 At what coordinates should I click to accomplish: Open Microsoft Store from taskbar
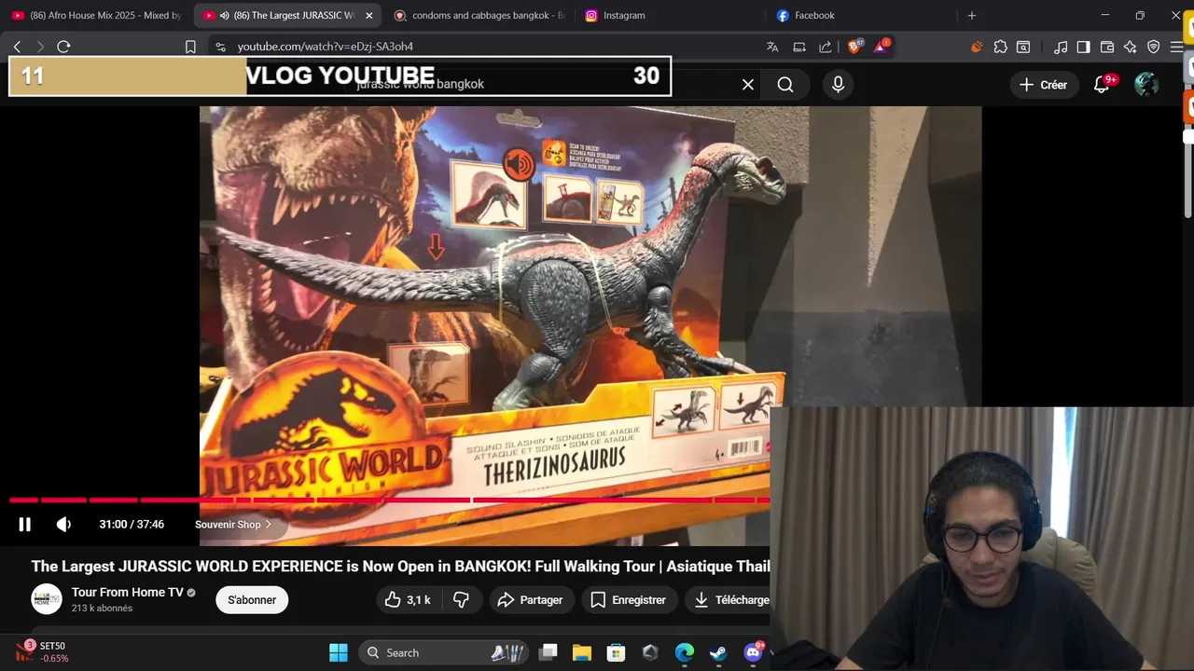pos(616,652)
